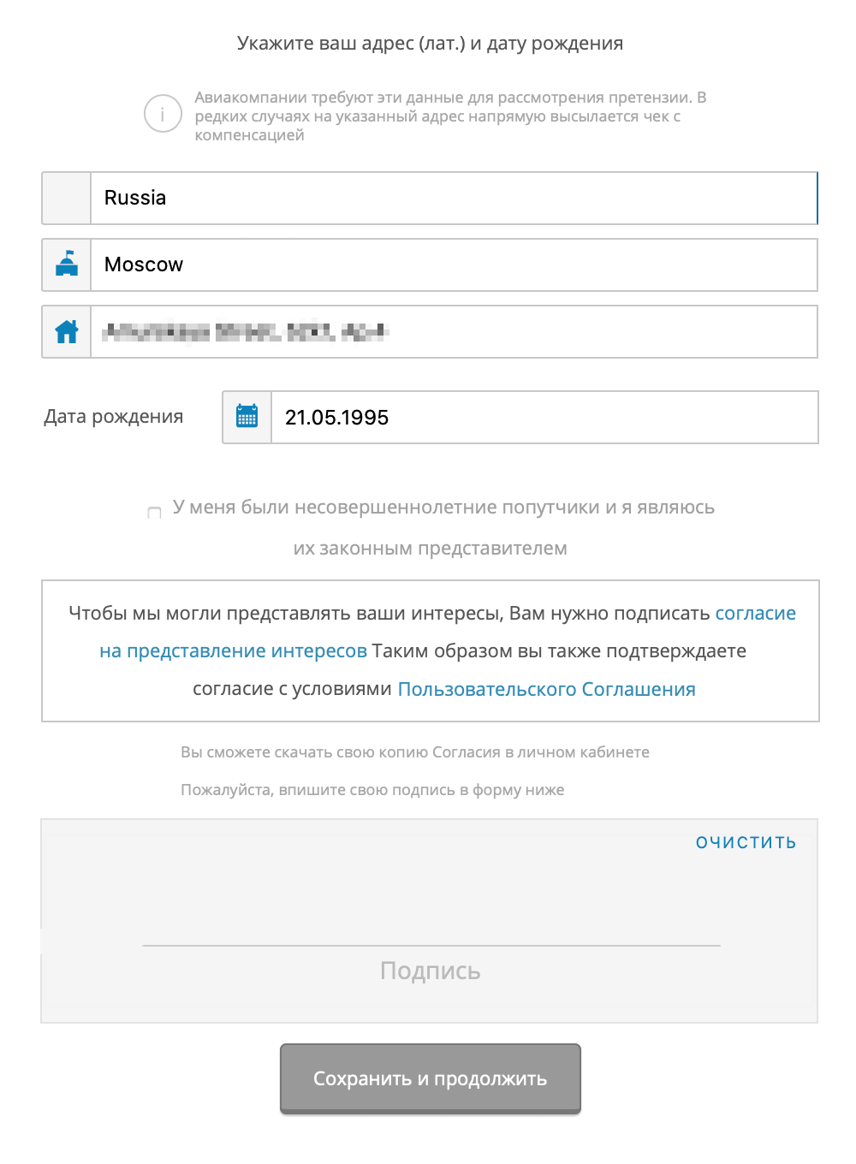The image size is (856, 1164).
Task: Click the Подпись signature placeholder
Action: click(430, 971)
